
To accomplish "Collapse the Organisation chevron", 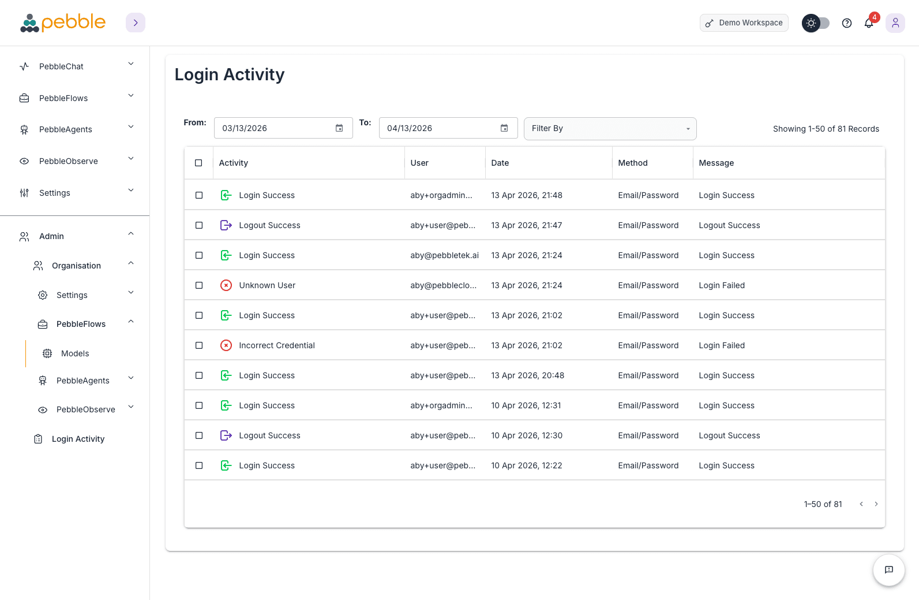I will coord(131,263).
